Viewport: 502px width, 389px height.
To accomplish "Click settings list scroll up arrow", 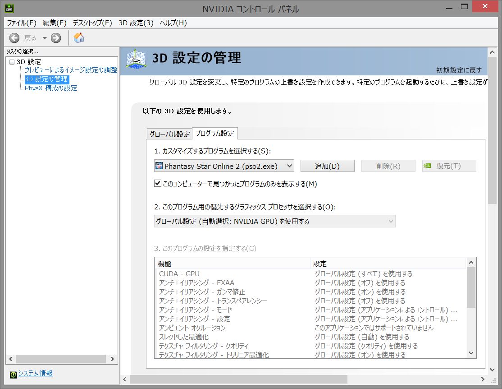I will (471, 263).
